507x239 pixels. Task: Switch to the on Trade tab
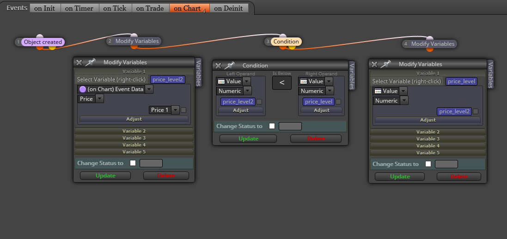(150, 8)
